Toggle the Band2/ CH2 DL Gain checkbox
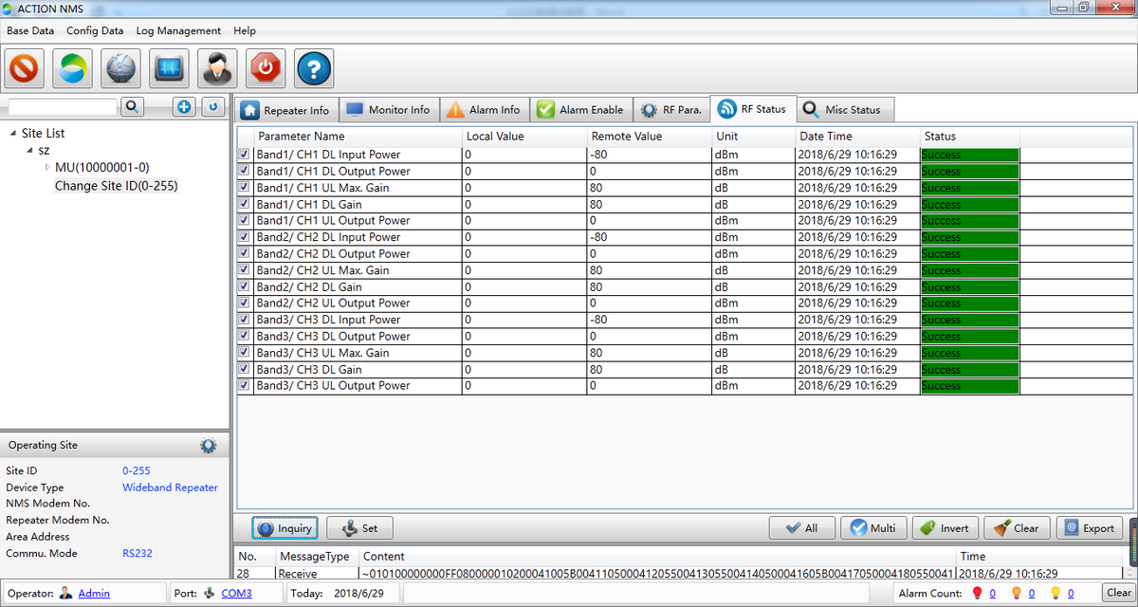1138x607 pixels. pos(245,286)
